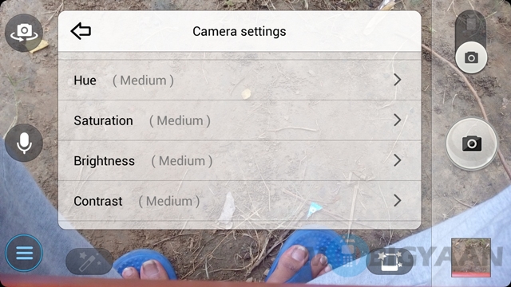Open the last photo gallery thumbnail
The height and width of the screenshot is (287, 511).
(x=471, y=258)
